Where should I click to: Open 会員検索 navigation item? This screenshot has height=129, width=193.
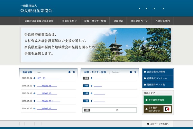(x=118, y=21)
